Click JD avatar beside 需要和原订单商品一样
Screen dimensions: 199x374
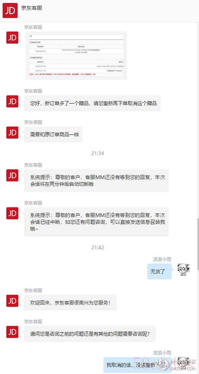point(12,133)
